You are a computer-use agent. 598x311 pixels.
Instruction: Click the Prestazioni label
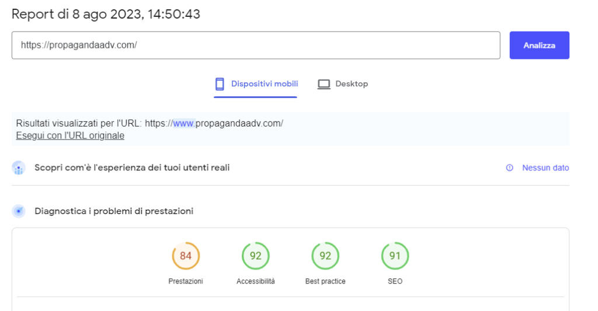click(186, 281)
